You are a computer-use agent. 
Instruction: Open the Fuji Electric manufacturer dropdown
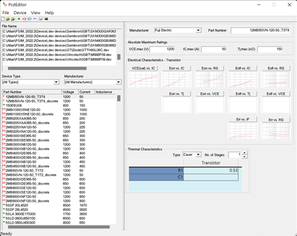click(x=198, y=30)
